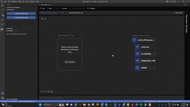Open the Source Control view
Screen dimensions: 190x107
2,15
